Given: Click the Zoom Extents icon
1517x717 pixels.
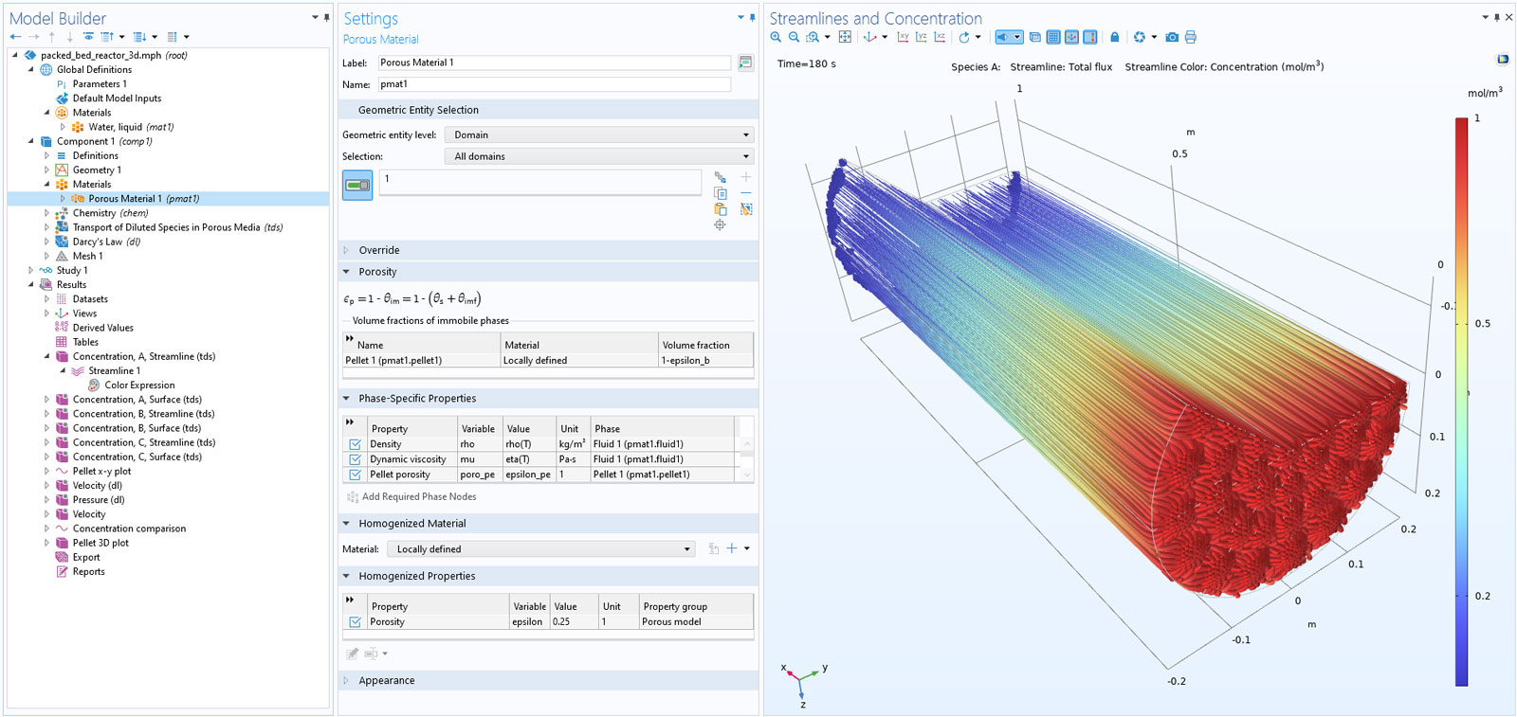Looking at the screenshot, I should click(x=845, y=37).
